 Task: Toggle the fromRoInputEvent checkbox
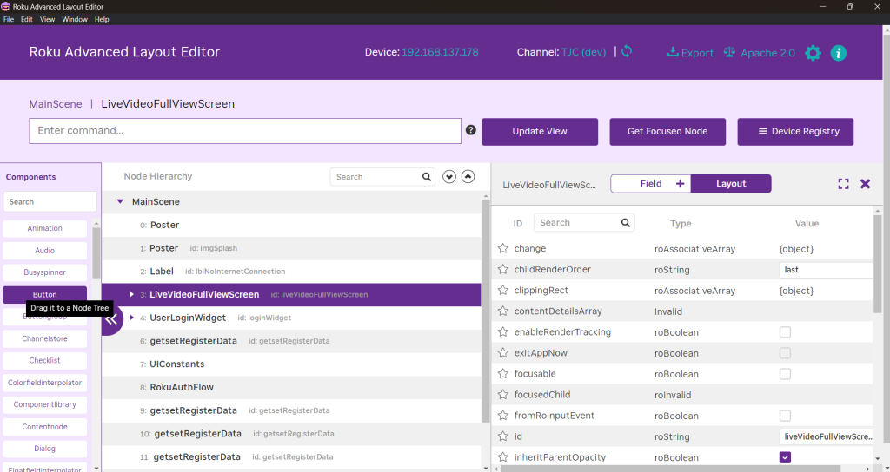tap(785, 416)
